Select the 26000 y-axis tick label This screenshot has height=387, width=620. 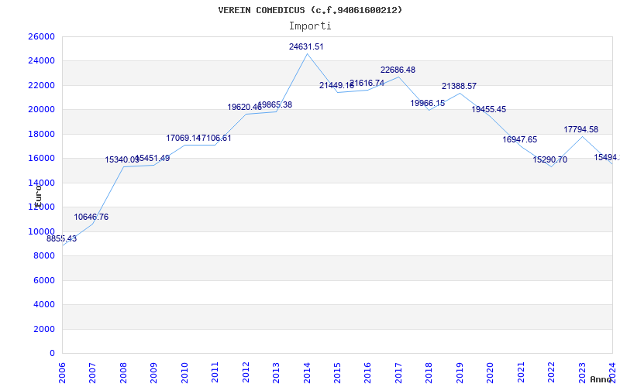pyautogui.click(x=41, y=36)
